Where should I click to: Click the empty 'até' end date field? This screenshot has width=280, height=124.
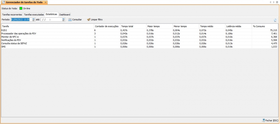click(x=51, y=19)
